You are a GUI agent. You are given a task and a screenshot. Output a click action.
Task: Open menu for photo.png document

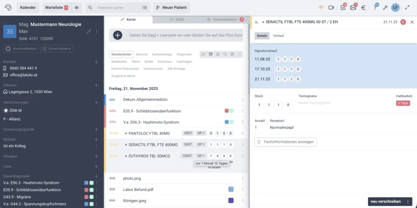click(x=243, y=178)
